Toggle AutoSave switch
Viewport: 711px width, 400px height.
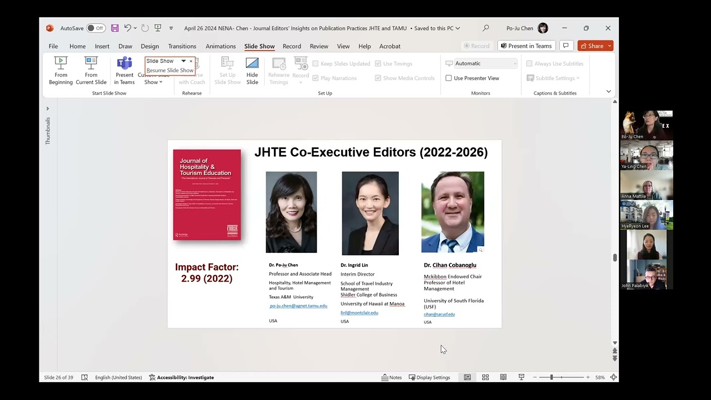[x=96, y=28]
